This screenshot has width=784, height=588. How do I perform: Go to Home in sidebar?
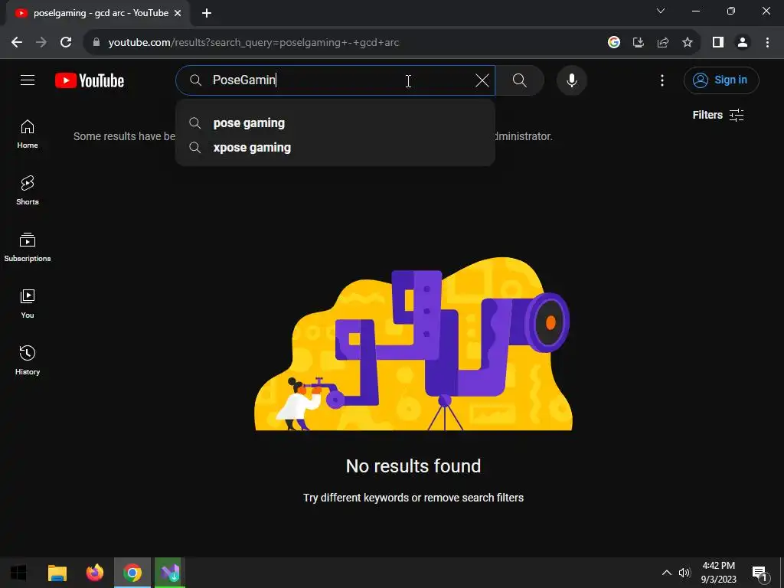28,134
